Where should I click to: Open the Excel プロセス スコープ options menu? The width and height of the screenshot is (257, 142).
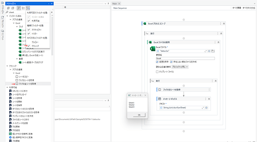point(220,23)
